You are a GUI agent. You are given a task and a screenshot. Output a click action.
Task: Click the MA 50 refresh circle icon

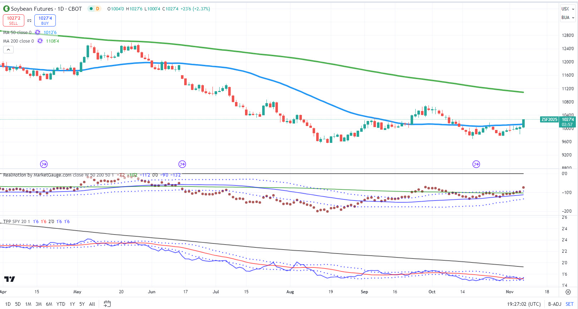click(38, 32)
